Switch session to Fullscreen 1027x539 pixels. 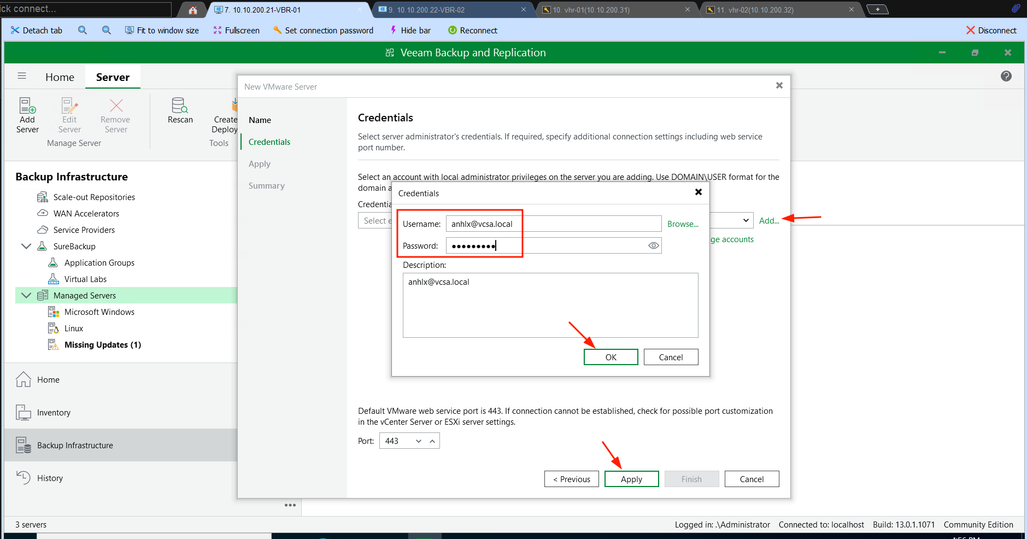236,31
